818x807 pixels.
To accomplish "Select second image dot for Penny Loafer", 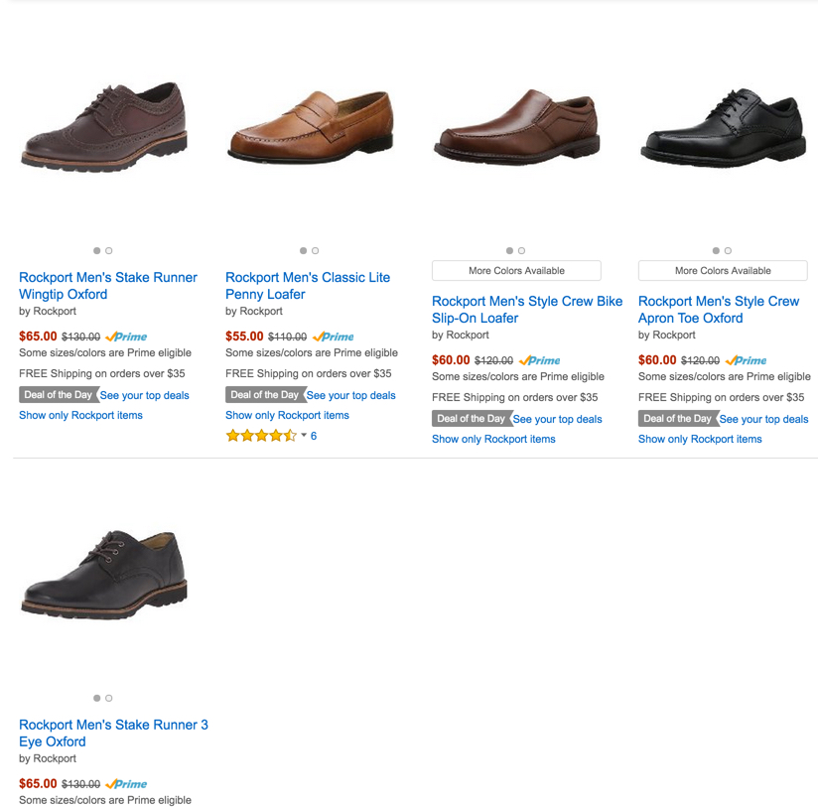I will click(315, 251).
